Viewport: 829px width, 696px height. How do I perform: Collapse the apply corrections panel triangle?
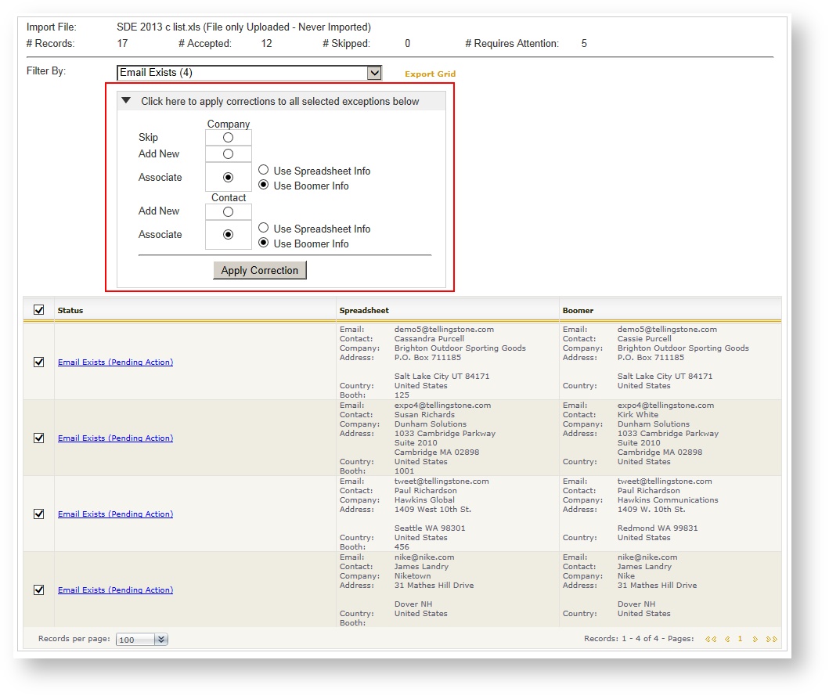pyautogui.click(x=126, y=100)
